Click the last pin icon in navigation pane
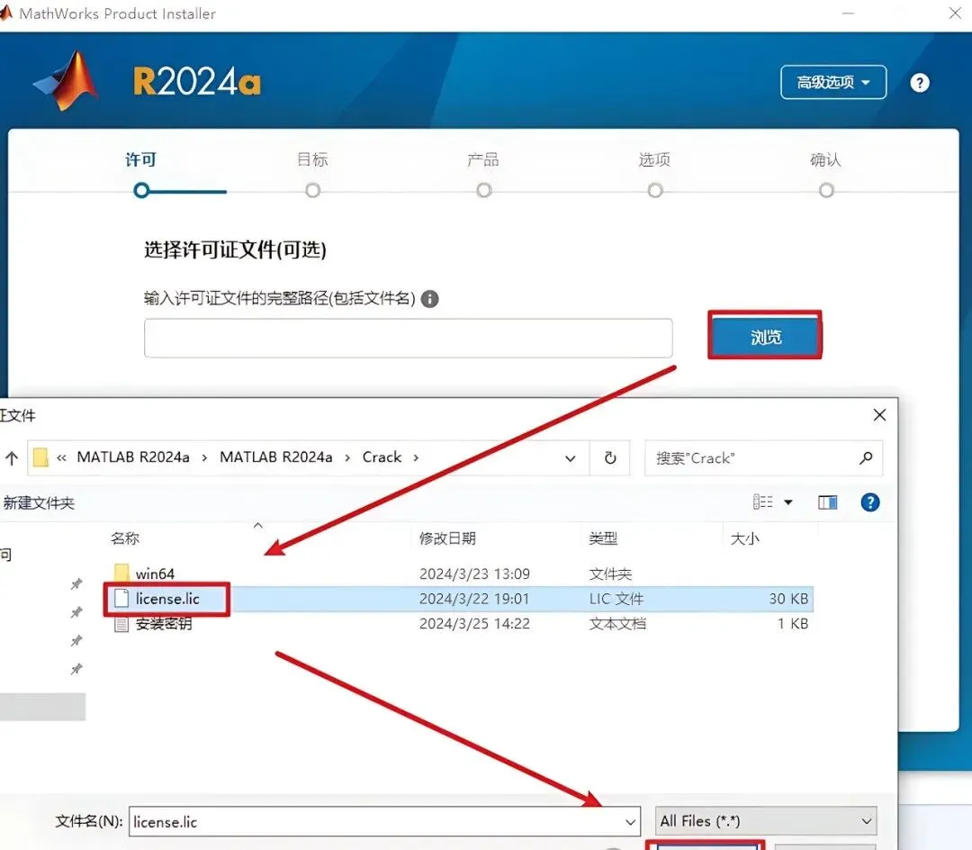The height and width of the screenshot is (850, 972). 76,669
